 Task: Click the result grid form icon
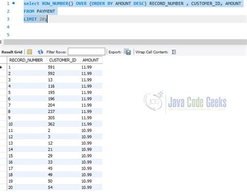pos(29,52)
